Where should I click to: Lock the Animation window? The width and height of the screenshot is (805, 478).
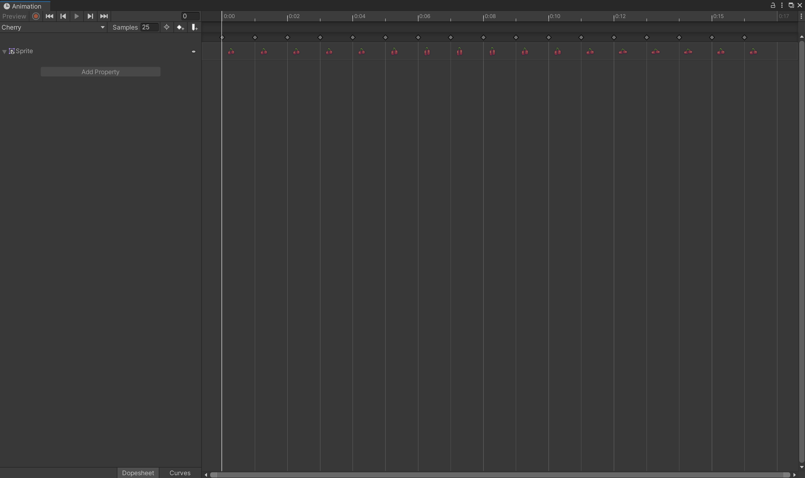(772, 5)
